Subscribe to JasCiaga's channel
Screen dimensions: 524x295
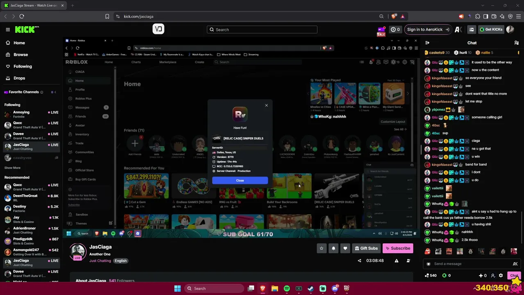click(x=398, y=248)
